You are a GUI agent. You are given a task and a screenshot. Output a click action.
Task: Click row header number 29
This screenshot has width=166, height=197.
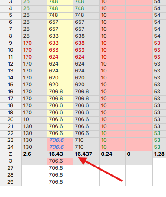tap(10, 182)
